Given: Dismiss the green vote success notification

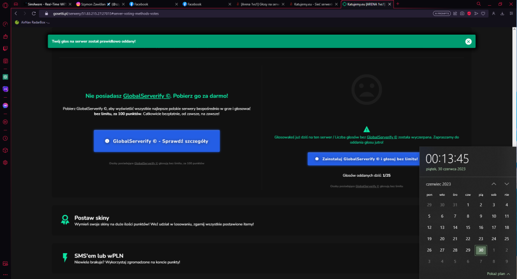Looking at the screenshot, I should point(468,41).
